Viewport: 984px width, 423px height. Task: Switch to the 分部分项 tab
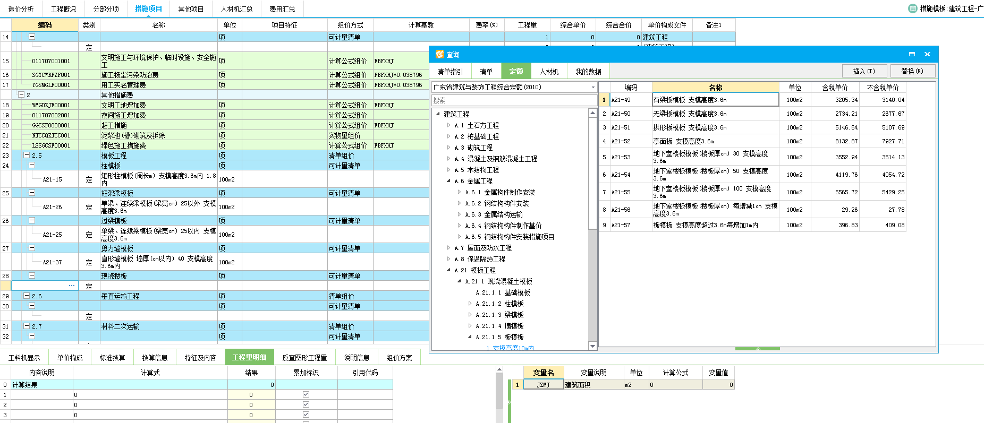(x=106, y=9)
